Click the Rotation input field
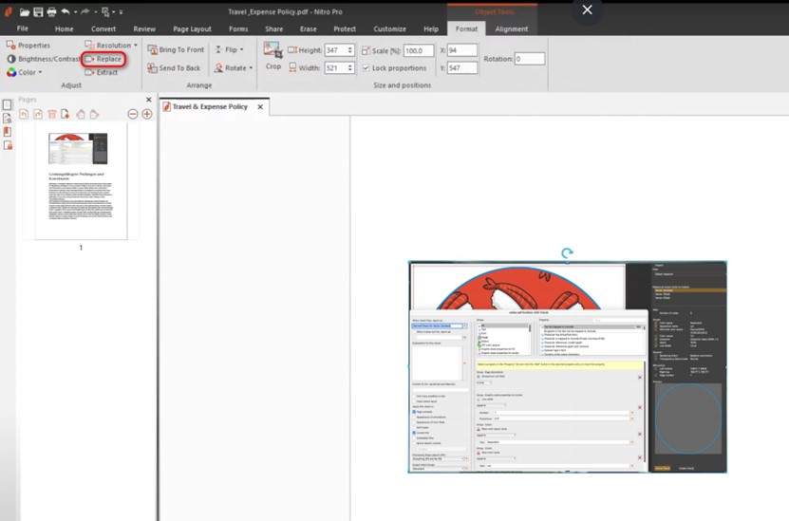 [x=530, y=59]
